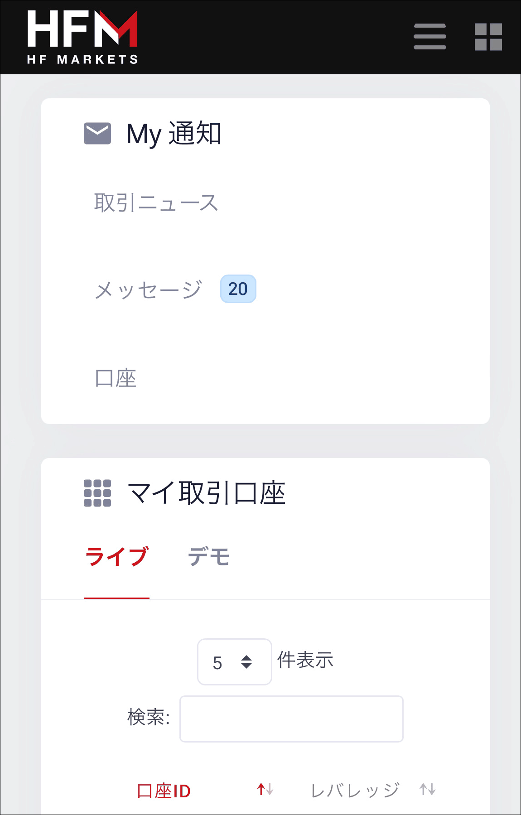Click the 口座ID column header
521x815 pixels.
[164, 791]
